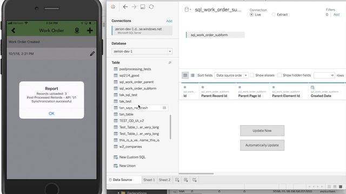
Task: Enable the Show hidden fields checkbox
Action: (x=280, y=75)
